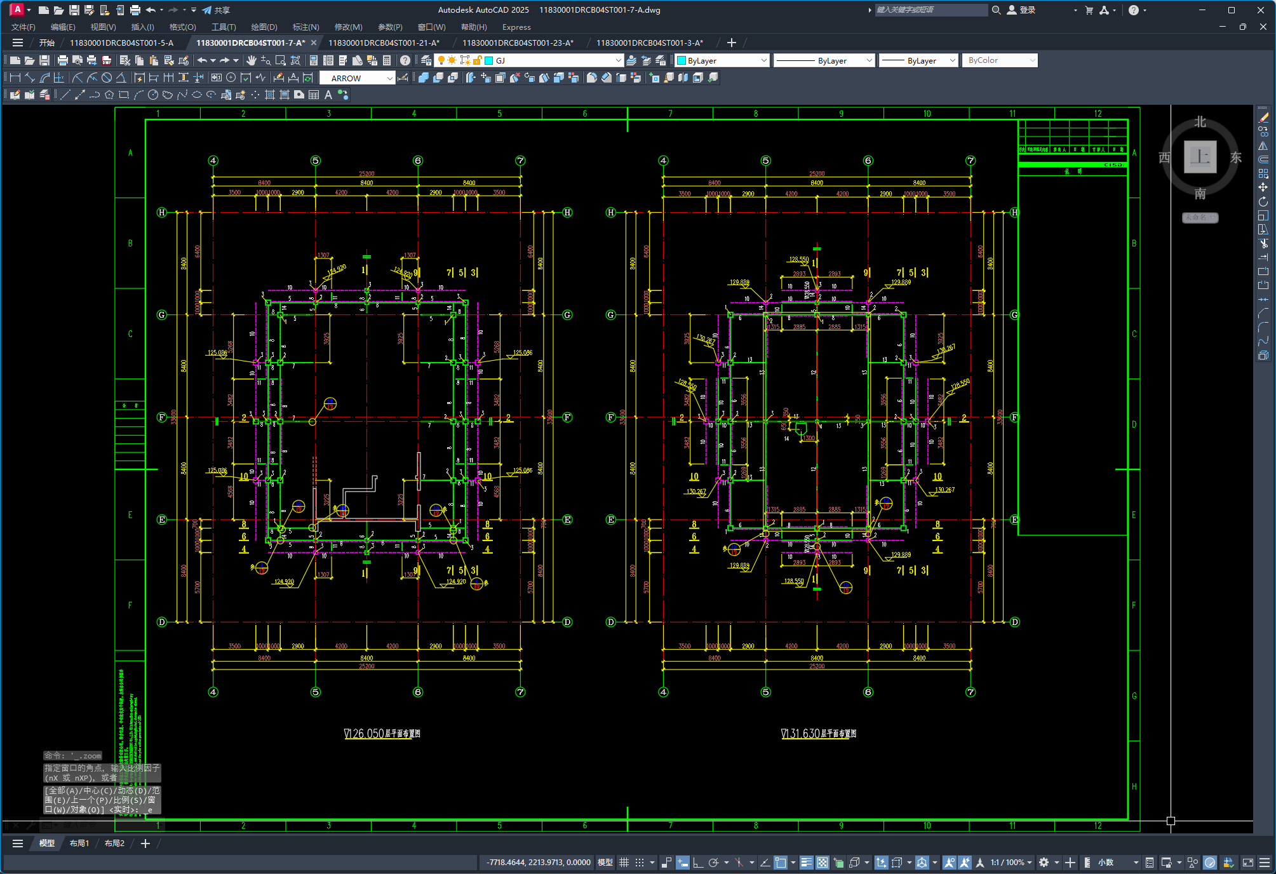Click the keyword search input field

point(930,10)
